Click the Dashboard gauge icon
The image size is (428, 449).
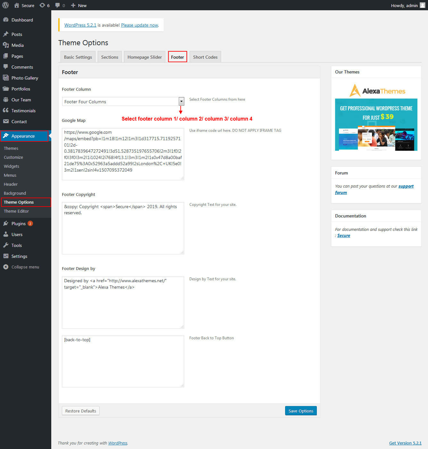click(6, 20)
